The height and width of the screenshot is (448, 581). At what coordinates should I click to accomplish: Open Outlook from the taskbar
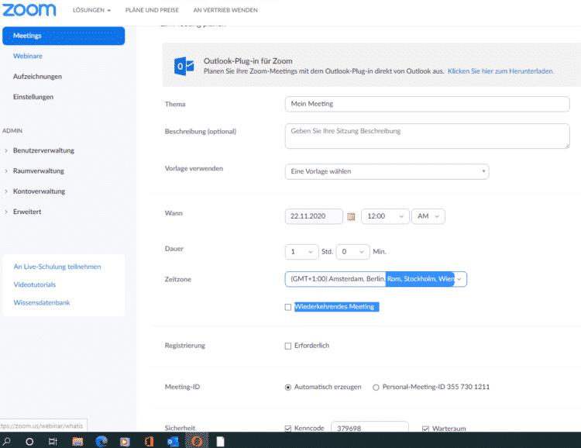[x=174, y=441]
